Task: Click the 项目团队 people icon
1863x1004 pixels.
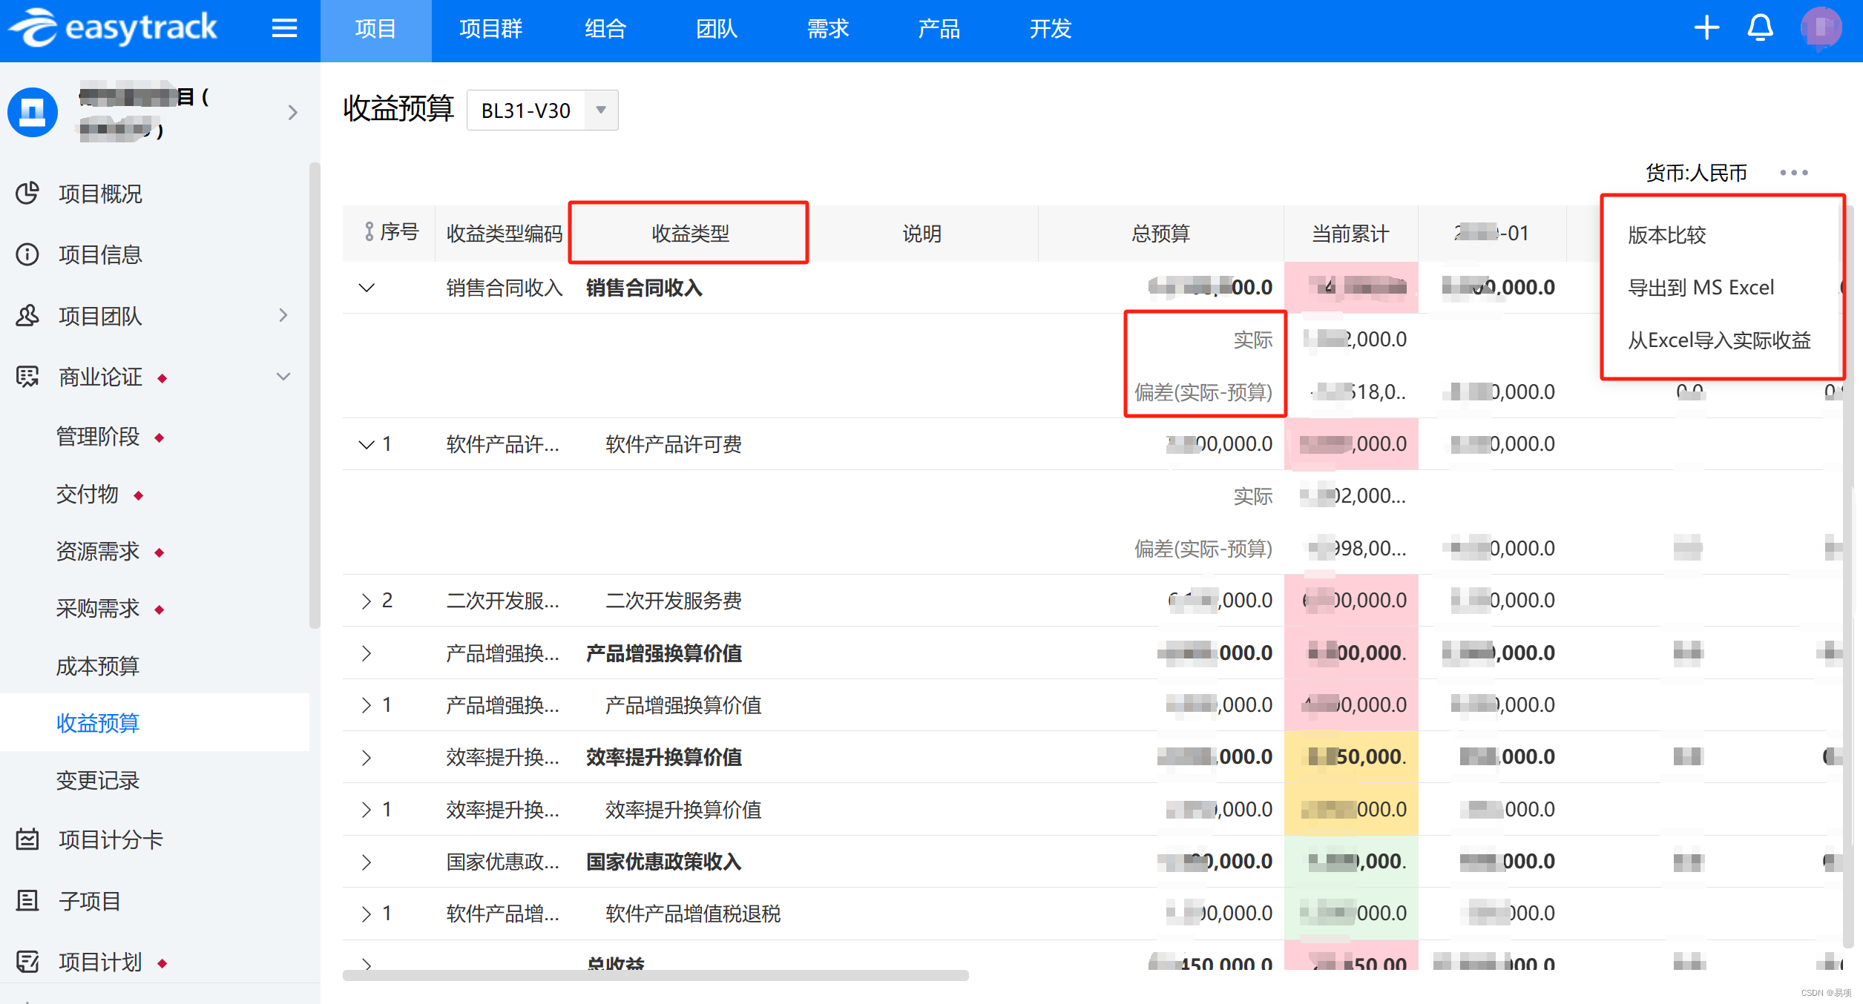Action: pos(27,316)
